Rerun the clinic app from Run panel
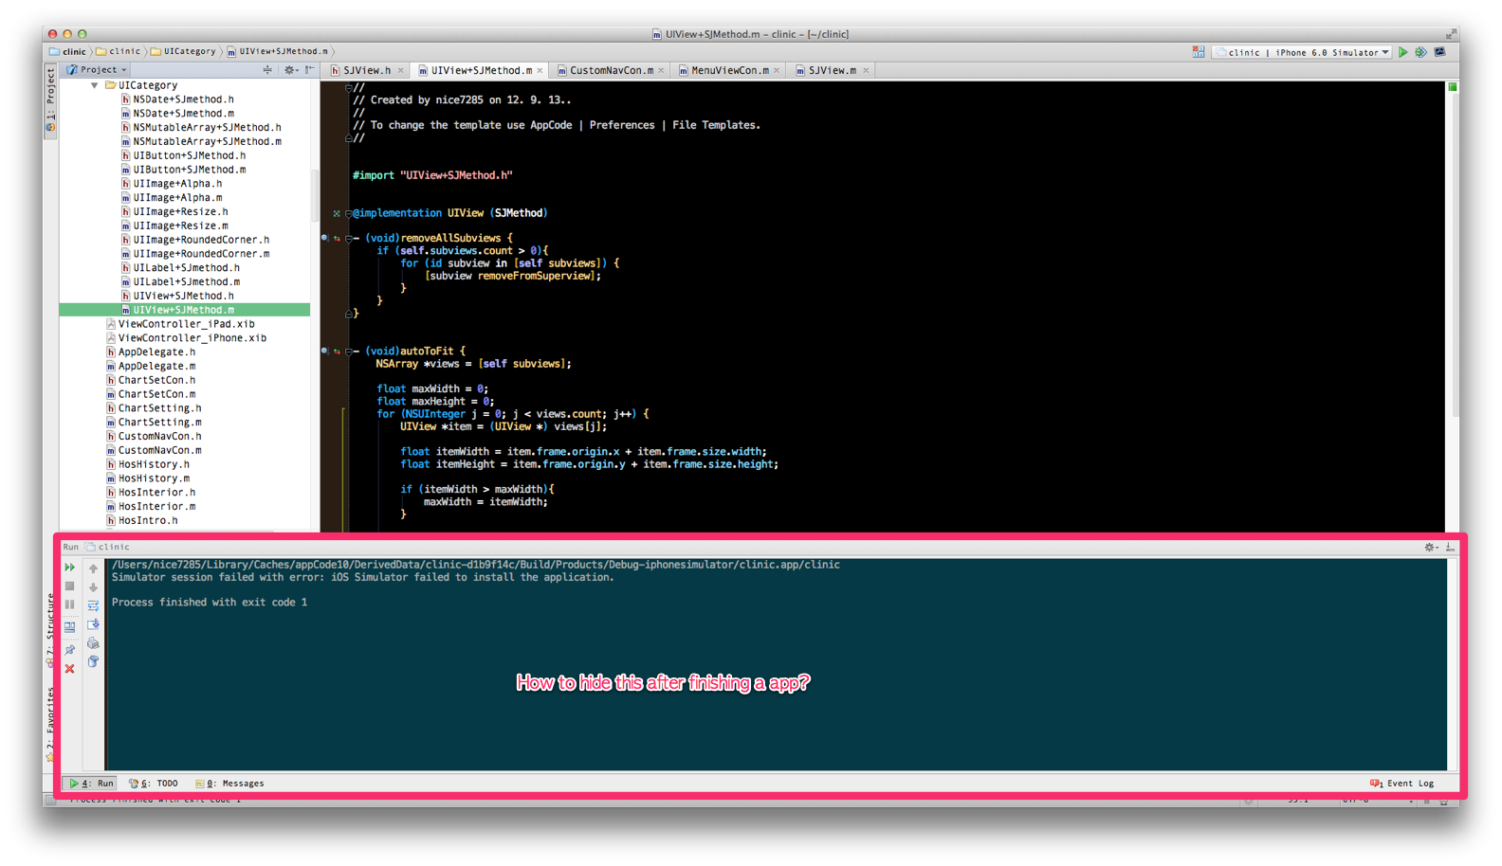The image size is (1502, 866). click(70, 568)
